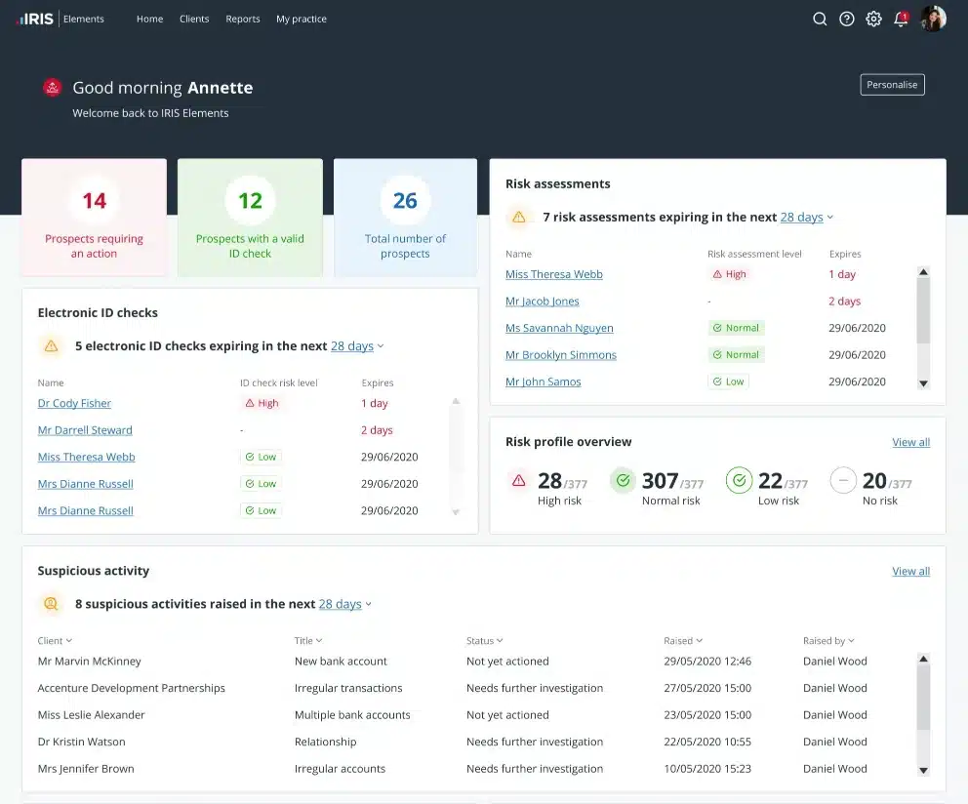Select the Reports menu item
The image size is (968, 804).
(242, 18)
